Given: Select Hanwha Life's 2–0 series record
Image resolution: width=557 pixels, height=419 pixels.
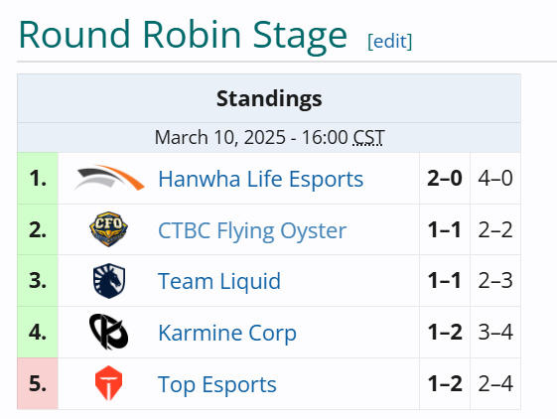Looking at the screenshot, I should pyautogui.click(x=445, y=179).
